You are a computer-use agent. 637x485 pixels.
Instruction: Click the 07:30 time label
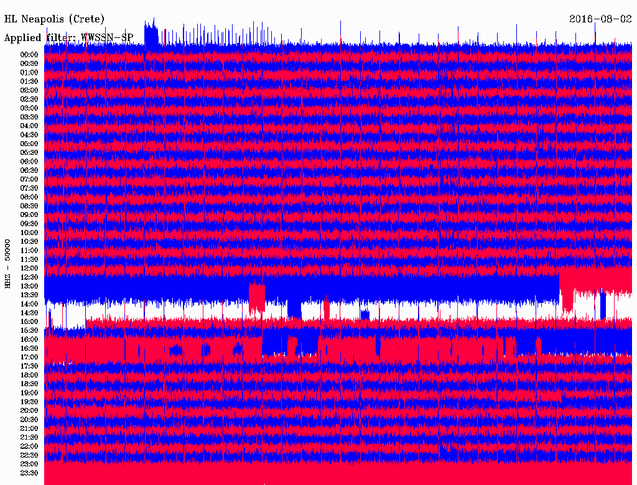click(x=29, y=188)
